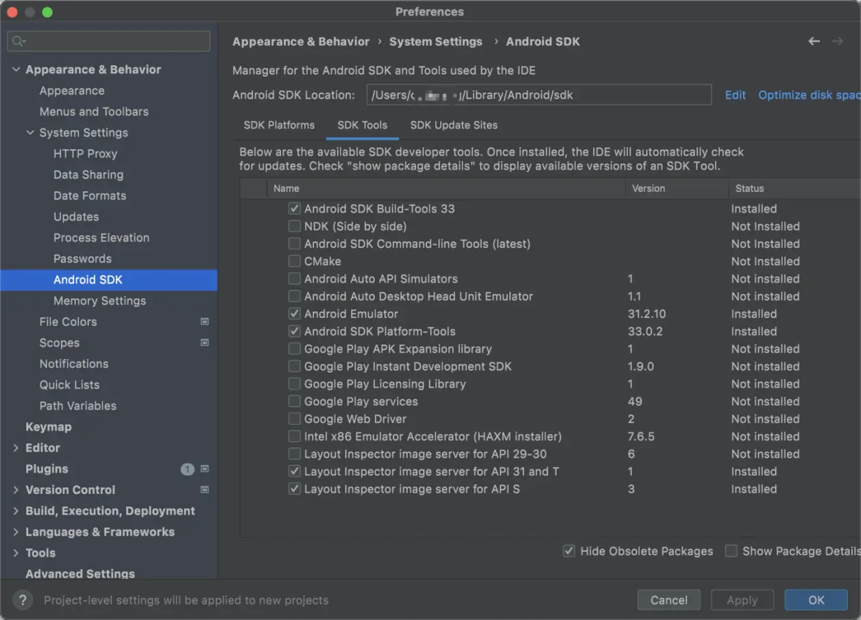Open the Passwords settings page
Image resolution: width=861 pixels, height=620 pixels.
point(82,259)
